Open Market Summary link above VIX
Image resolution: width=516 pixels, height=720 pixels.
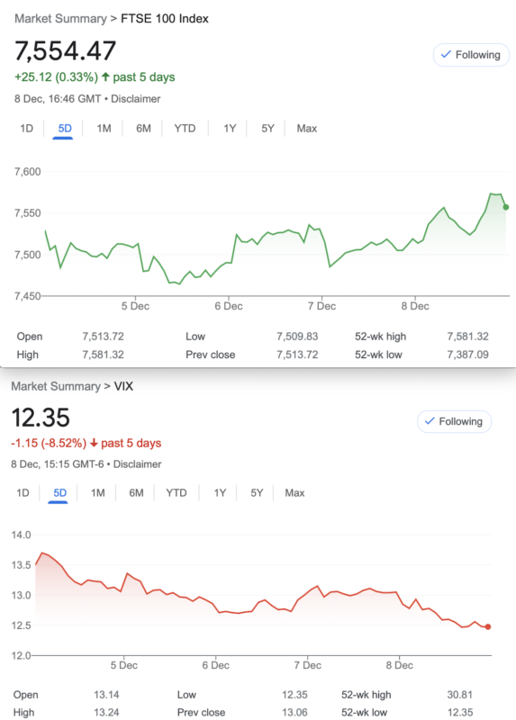56,386
